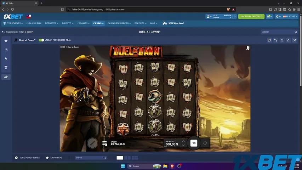Click the Hacksaw logo in the game corner
This screenshot has width=302, height=170.
click(x=248, y=48)
